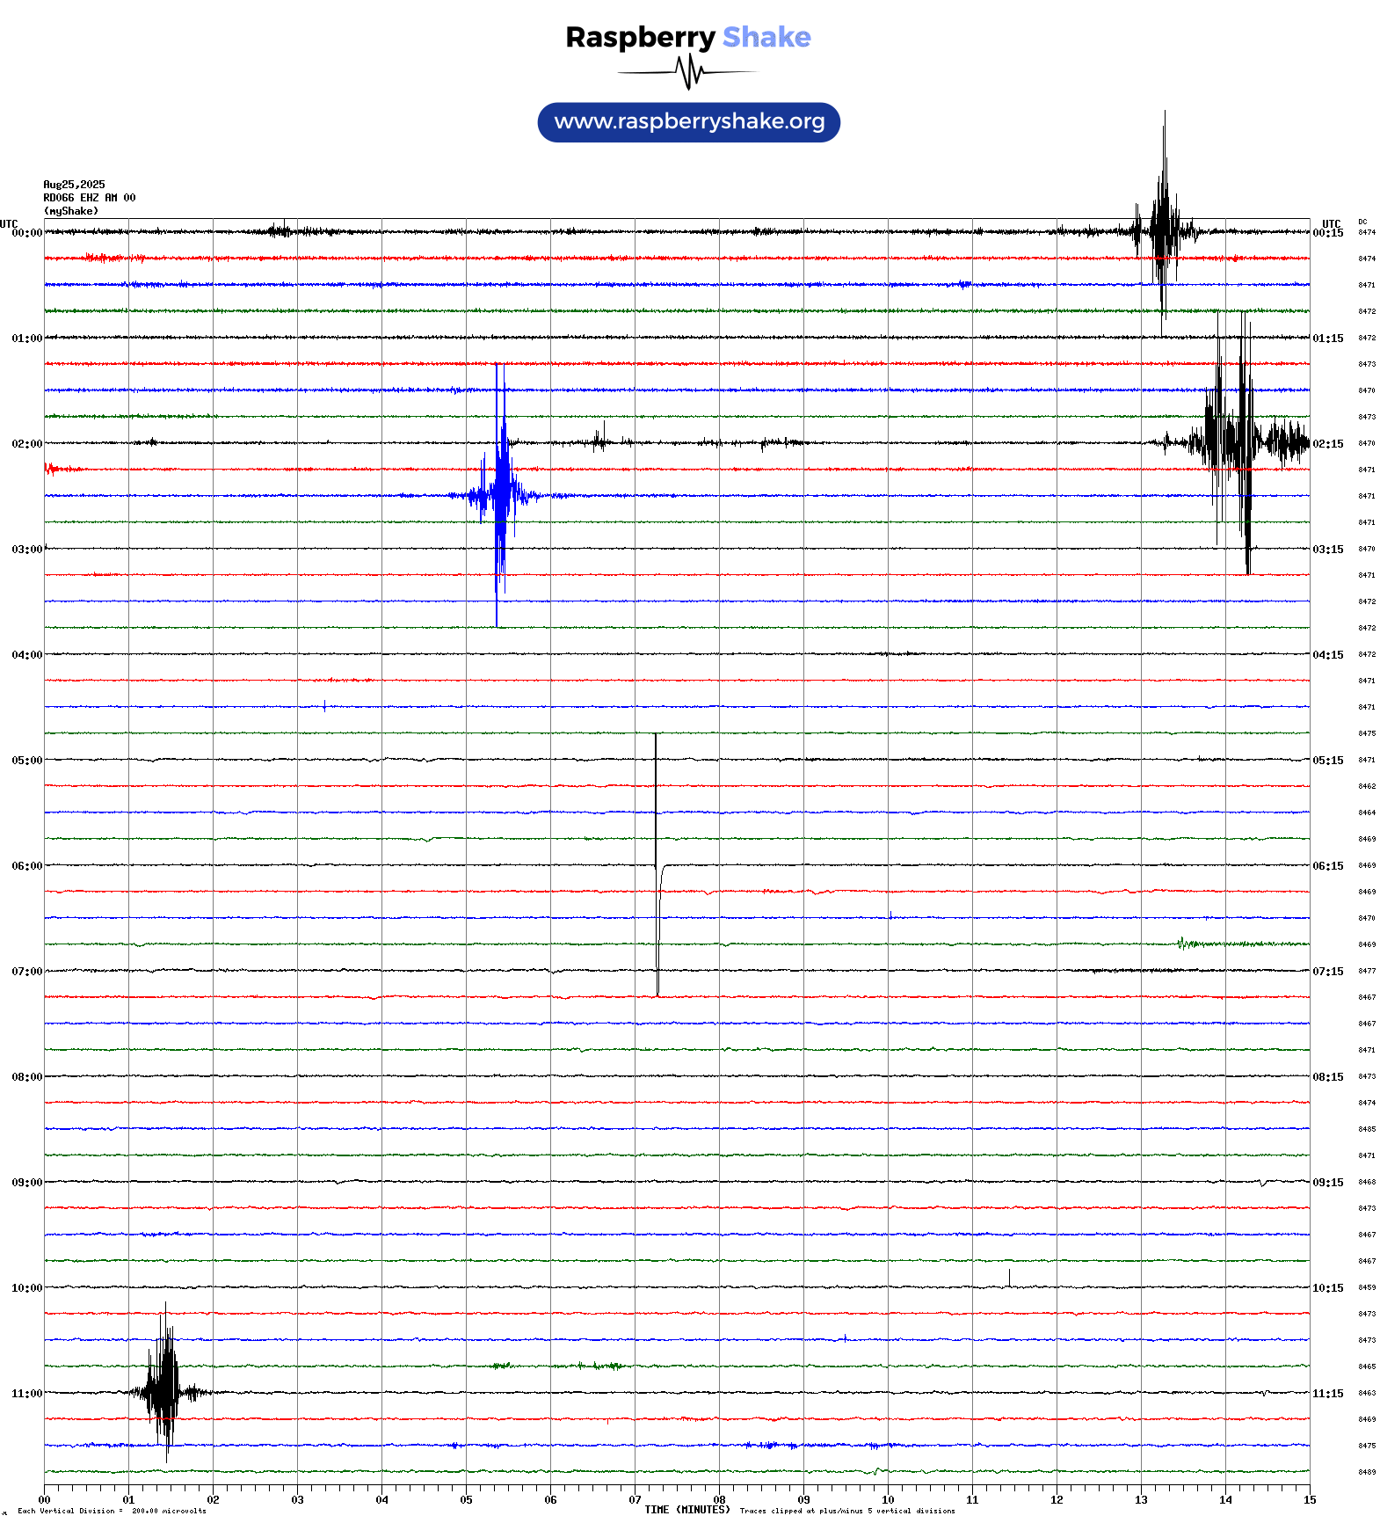Click the DC column header at top right
This screenshot has height=1523, width=1380.
click(1362, 222)
